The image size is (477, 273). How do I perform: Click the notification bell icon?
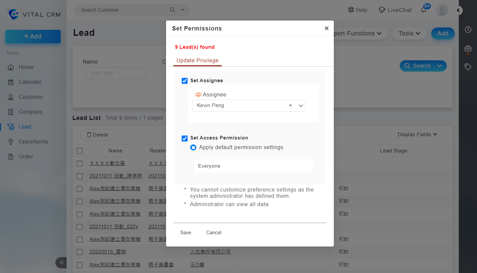tap(424, 10)
